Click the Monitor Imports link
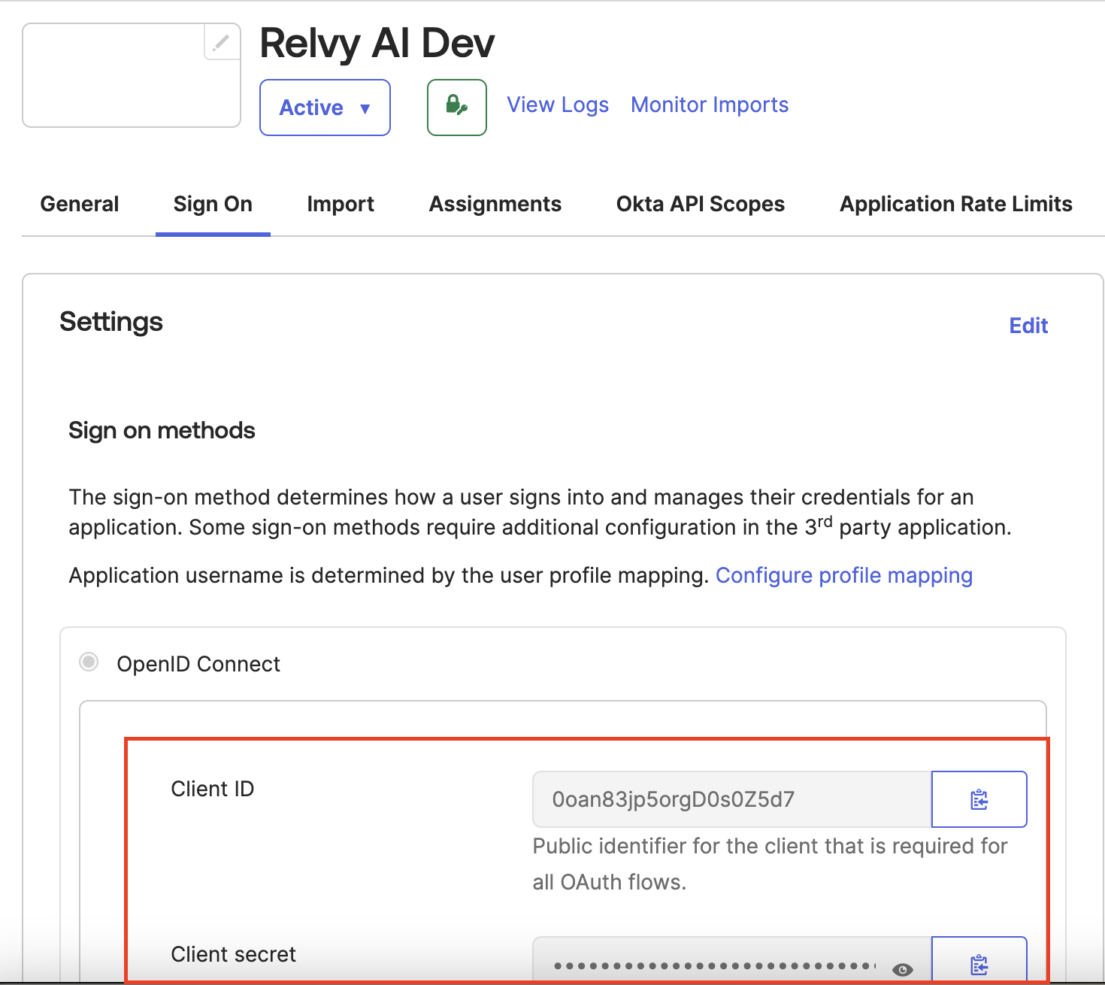Screen dimensions: 1105x985 [x=710, y=105]
